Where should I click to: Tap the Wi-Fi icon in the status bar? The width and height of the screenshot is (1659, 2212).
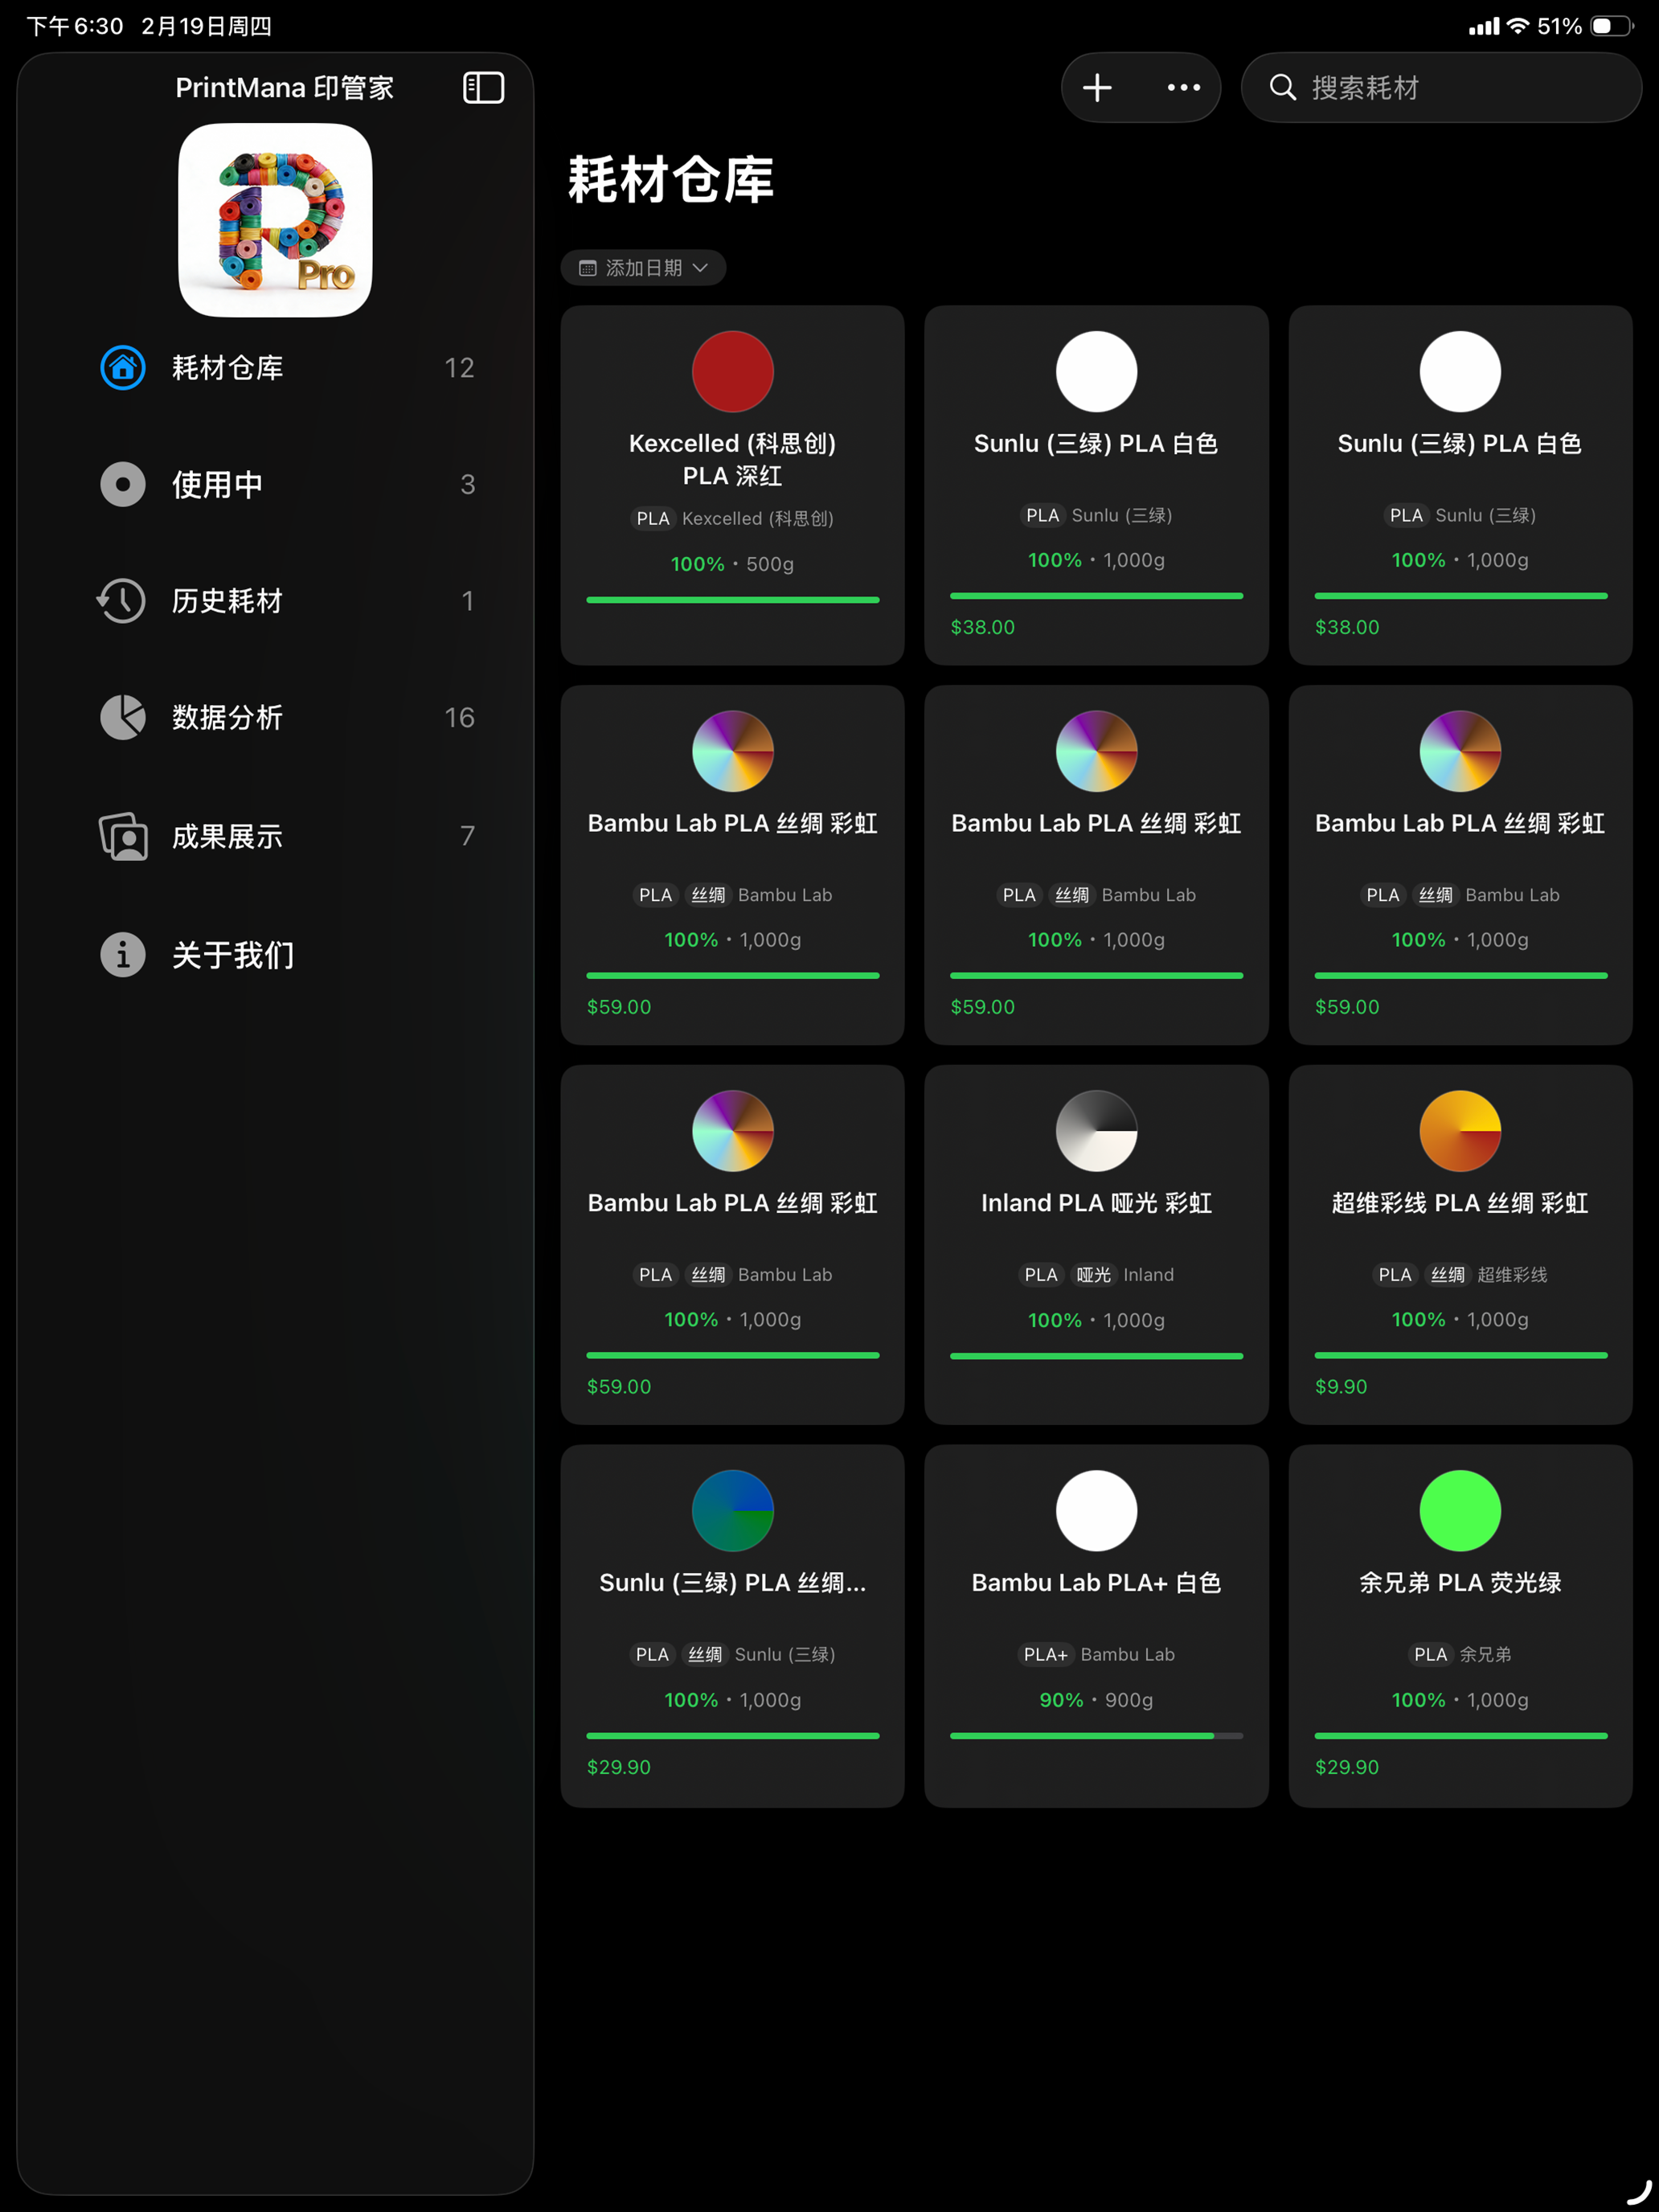click(1518, 26)
